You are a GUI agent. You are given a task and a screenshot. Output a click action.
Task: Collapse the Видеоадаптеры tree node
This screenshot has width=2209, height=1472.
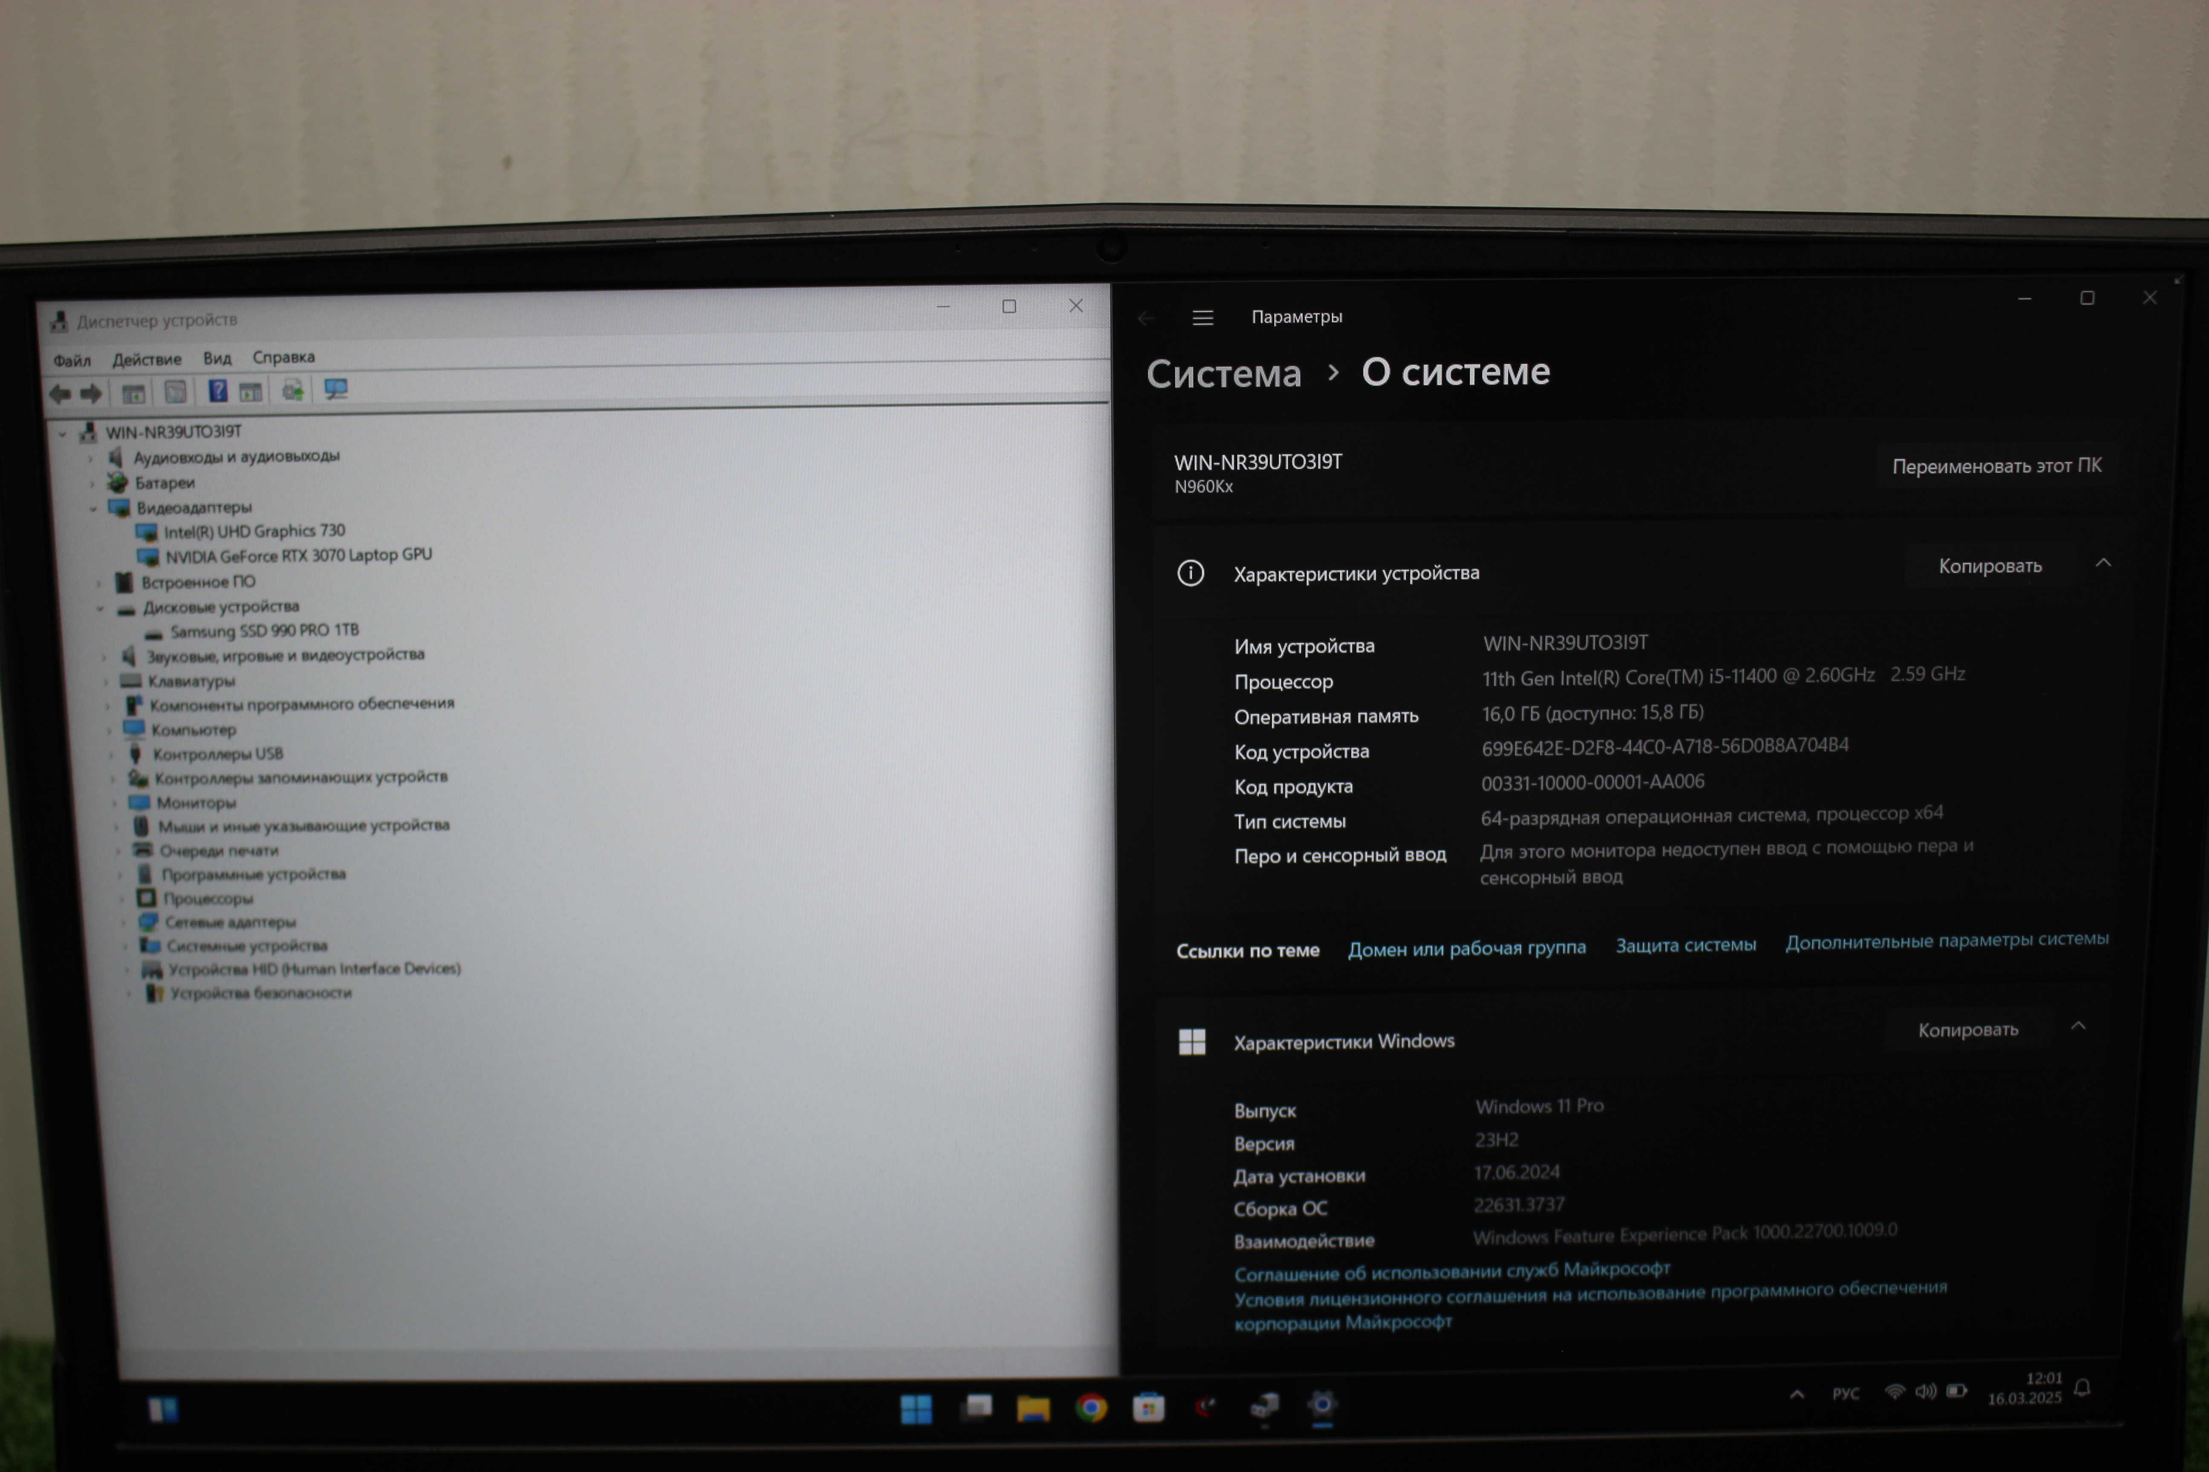[x=93, y=509]
